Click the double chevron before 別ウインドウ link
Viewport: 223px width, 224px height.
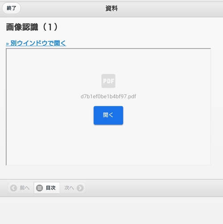(8, 44)
